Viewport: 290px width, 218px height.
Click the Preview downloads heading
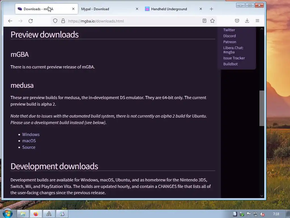coord(44,34)
